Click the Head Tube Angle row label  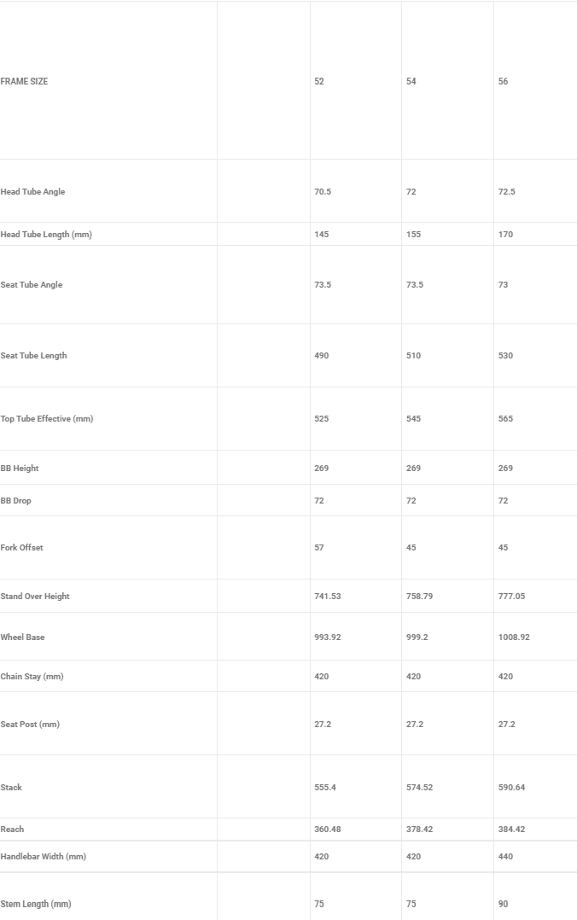(33, 192)
